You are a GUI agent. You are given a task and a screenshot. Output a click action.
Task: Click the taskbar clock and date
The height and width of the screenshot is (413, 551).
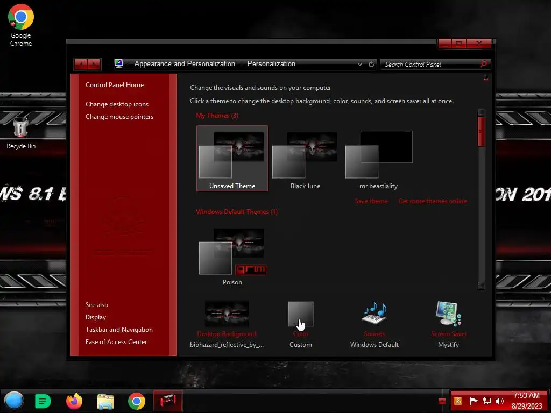tap(527, 401)
